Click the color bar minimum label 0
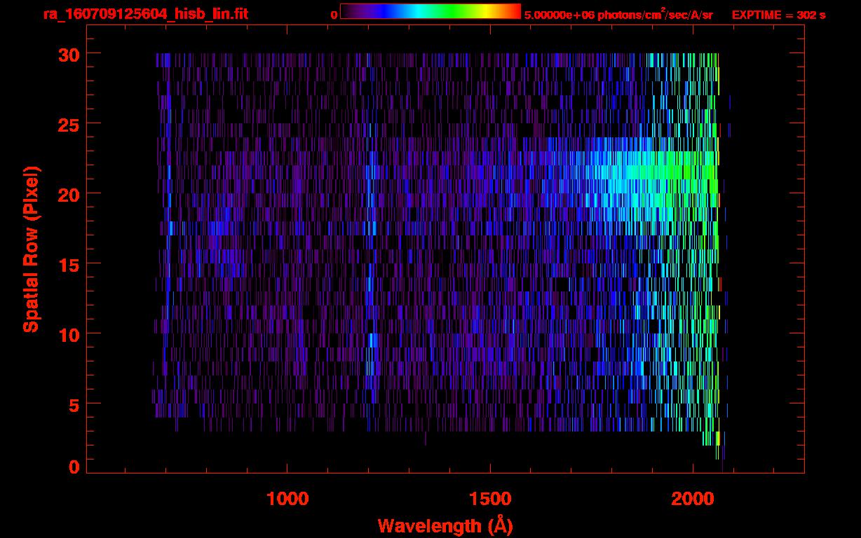 (334, 15)
